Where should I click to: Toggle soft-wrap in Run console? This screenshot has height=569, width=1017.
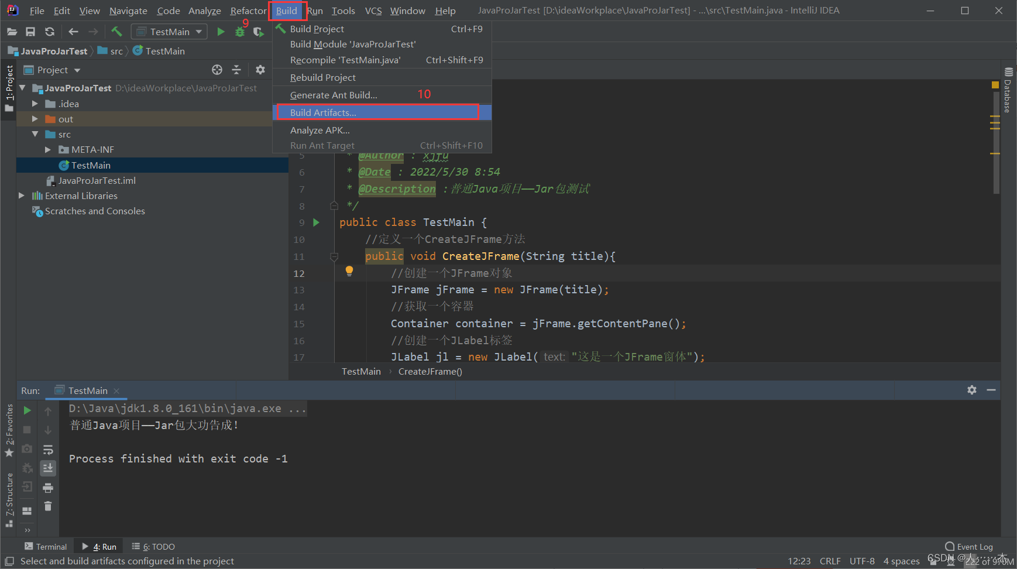[48, 450]
